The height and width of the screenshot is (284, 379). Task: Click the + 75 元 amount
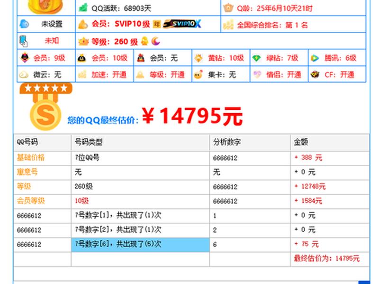[307, 244]
